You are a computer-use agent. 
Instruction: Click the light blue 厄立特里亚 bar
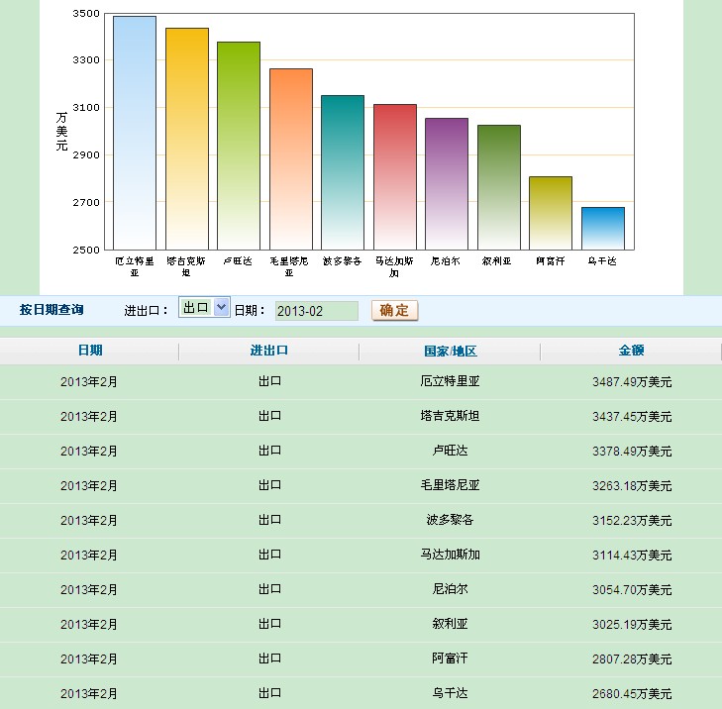tap(135, 133)
